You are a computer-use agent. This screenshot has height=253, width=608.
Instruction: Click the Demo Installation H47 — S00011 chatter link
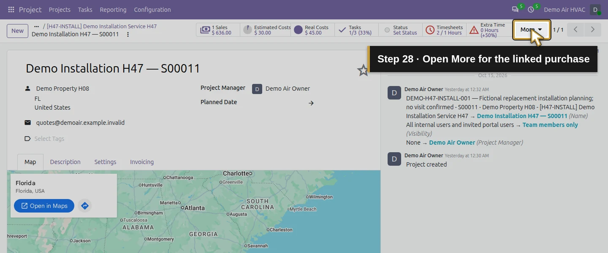pyautogui.click(x=522, y=116)
